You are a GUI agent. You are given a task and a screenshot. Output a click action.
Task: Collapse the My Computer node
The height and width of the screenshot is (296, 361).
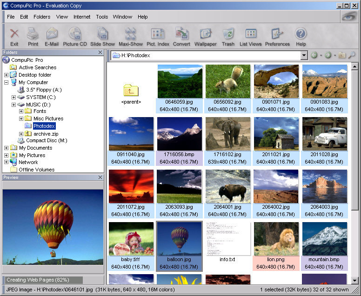(6, 82)
